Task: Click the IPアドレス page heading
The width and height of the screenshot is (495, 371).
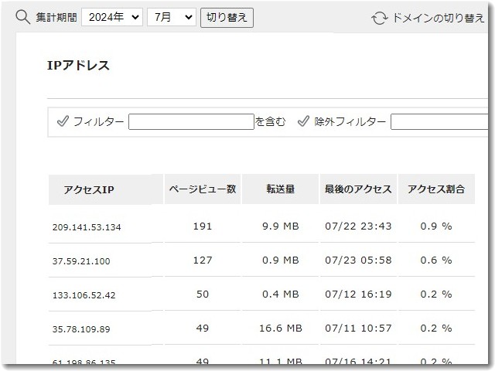Action: pos(78,66)
